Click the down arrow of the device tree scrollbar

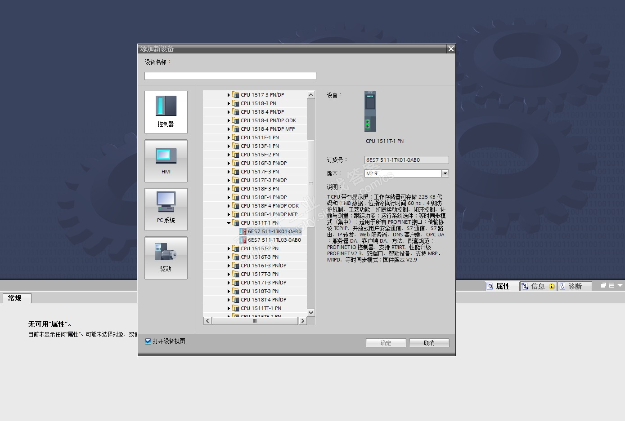(x=311, y=312)
